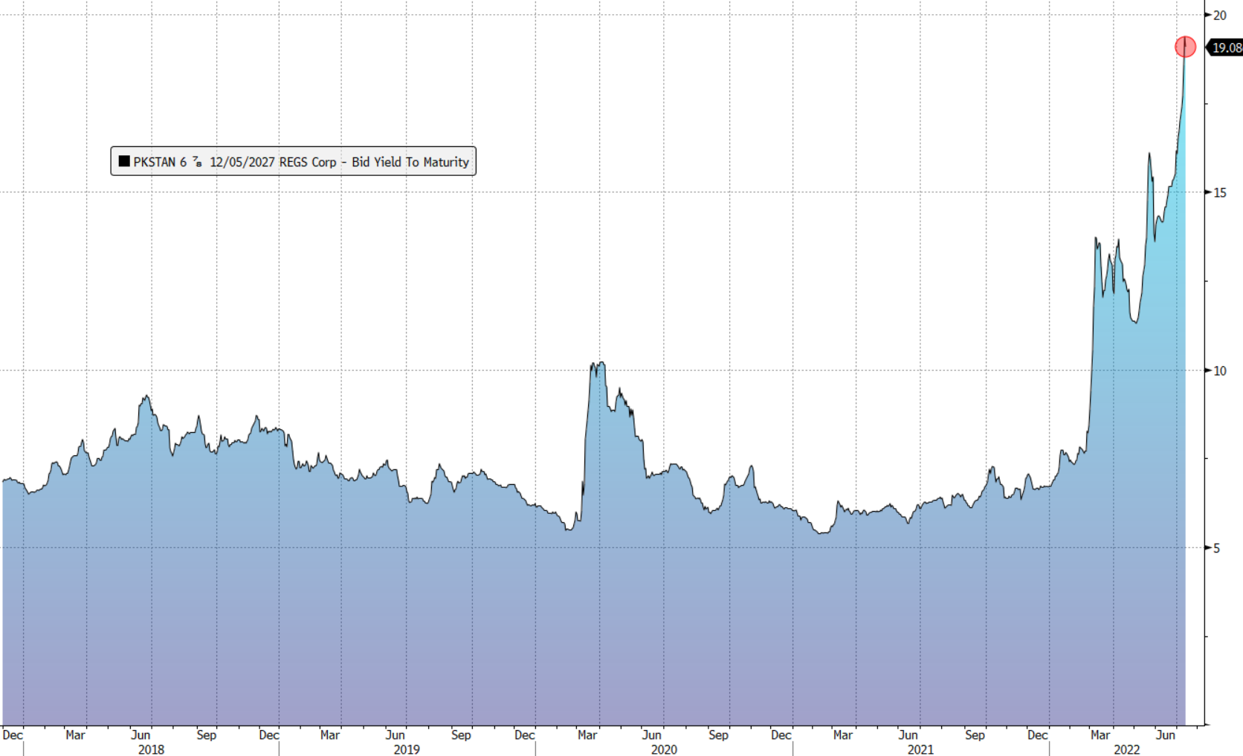Screen dimensions: 1243x756
Task: Click the Sep label above 2021
Action: pyautogui.click(x=975, y=734)
